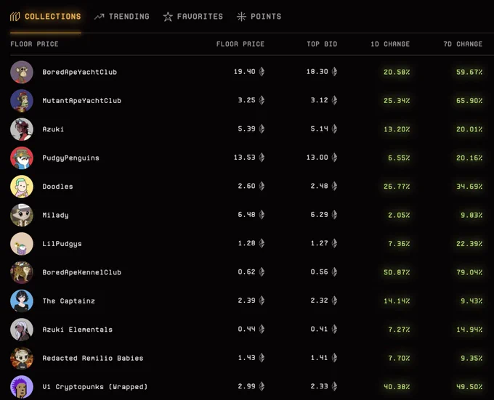Image resolution: width=494 pixels, height=400 pixels.
Task: Click the V1 Cryptopunks avatar icon
Action: click(22, 387)
